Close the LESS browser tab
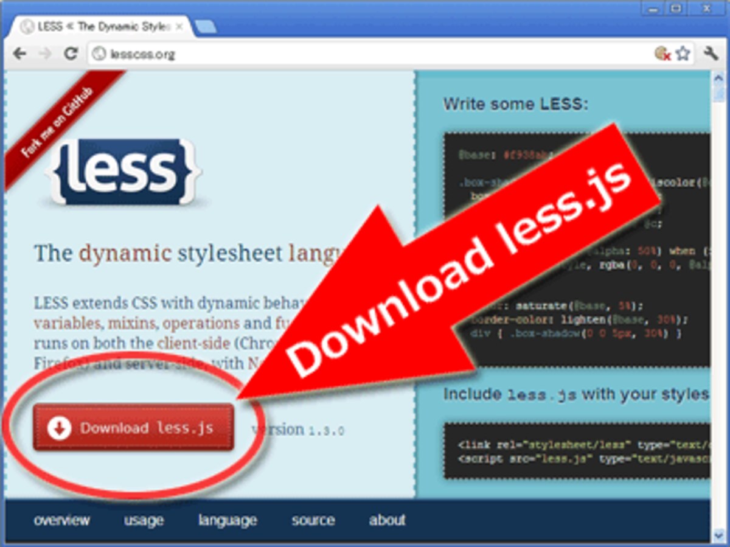730x547 pixels. click(x=179, y=27)
